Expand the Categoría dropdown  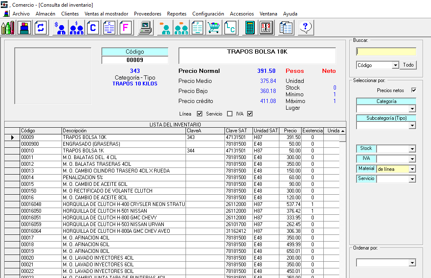[412, 109]
